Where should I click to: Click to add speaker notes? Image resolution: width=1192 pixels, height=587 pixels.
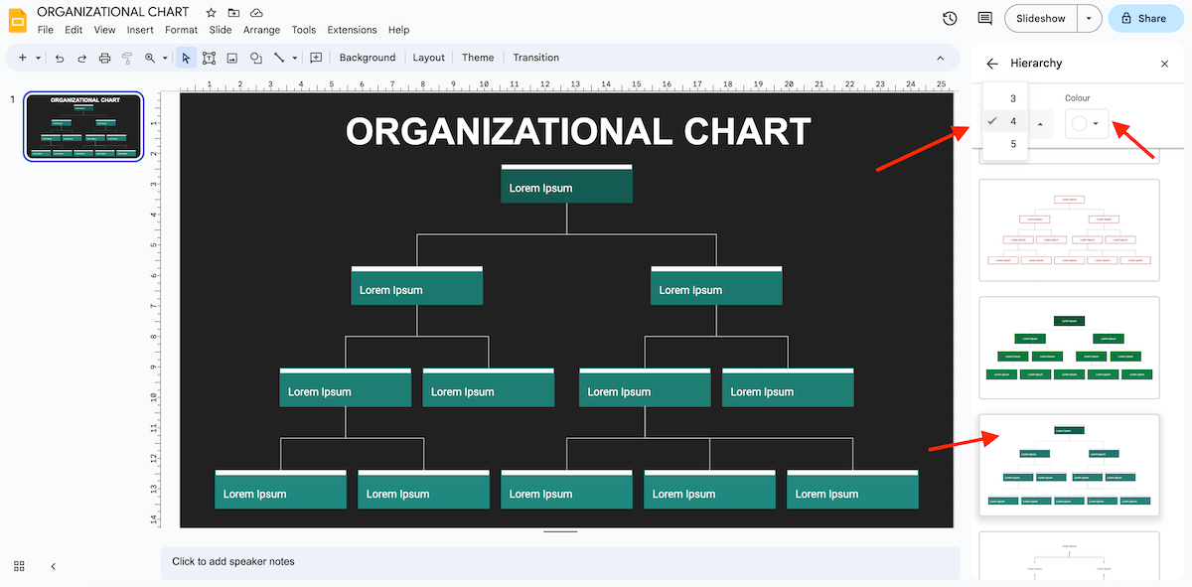560,562
